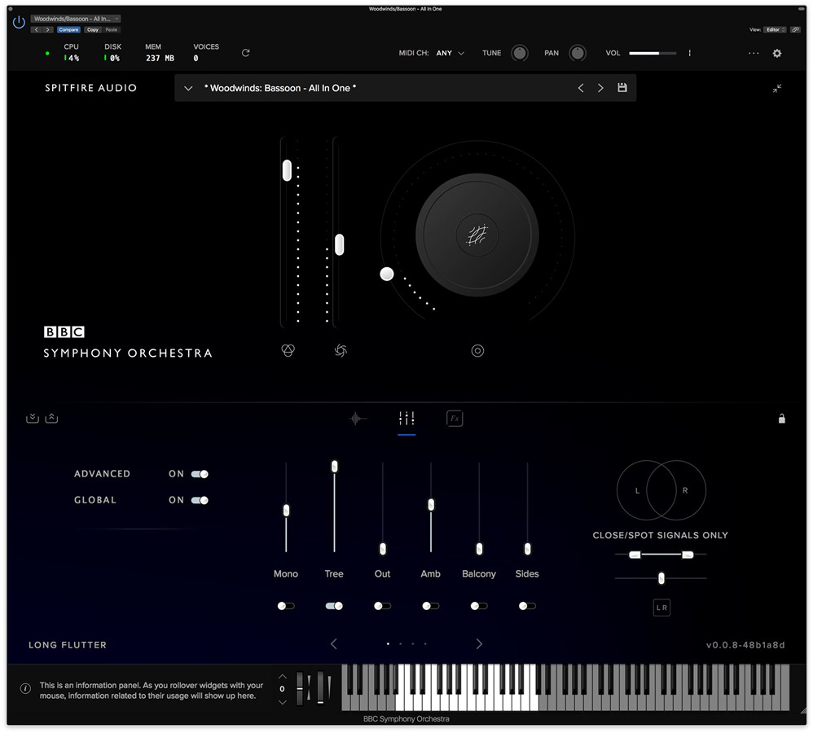Enable the Sides mic toggle

point(527,605)
